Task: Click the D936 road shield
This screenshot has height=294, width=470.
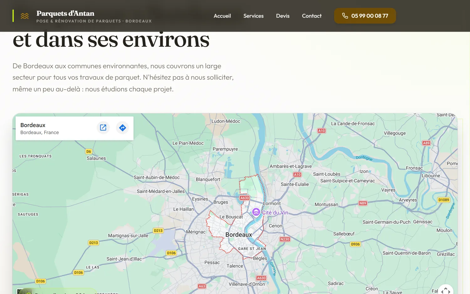Action: click(355, 244)
